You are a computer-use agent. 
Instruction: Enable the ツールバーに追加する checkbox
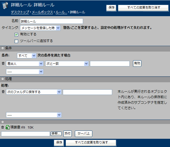(16, 41)
